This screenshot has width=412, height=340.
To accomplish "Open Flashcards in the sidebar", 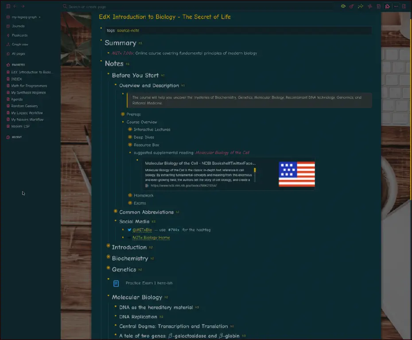I will tap(19, 35).
